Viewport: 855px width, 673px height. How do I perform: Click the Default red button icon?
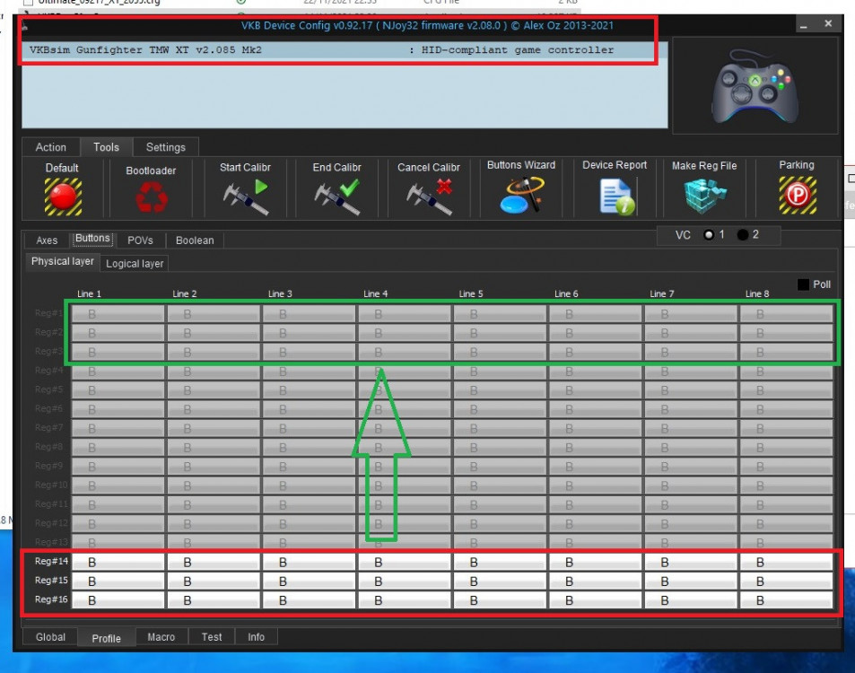(x=63, y=196)
